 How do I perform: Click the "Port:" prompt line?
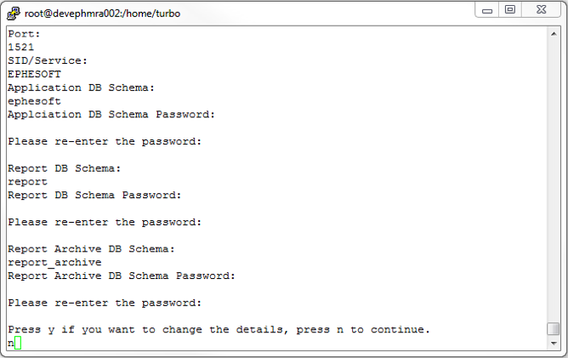24,33
